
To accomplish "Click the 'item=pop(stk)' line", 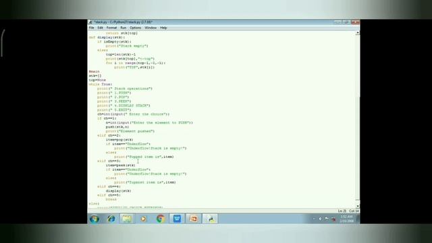I will pos(119,140).
